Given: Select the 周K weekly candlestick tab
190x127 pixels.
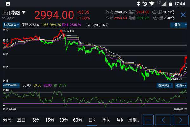Looking at the screenshot, I should (106, 120).
